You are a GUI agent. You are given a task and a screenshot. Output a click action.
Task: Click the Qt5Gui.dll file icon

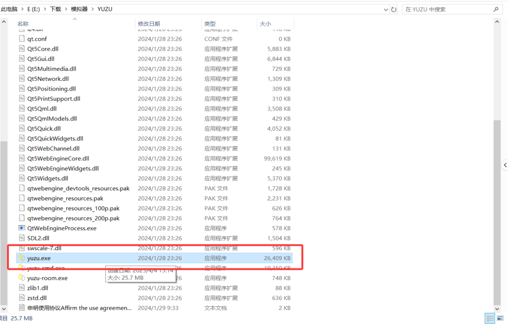pos(22,58)
